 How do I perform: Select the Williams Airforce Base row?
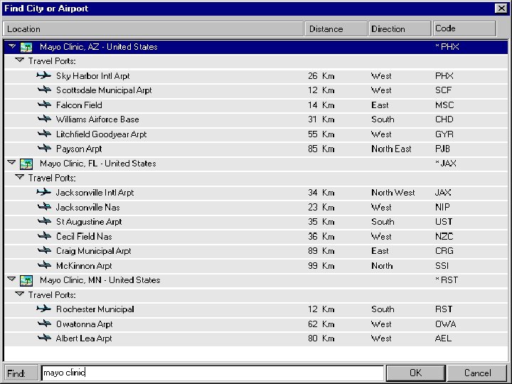click(256, 119)
